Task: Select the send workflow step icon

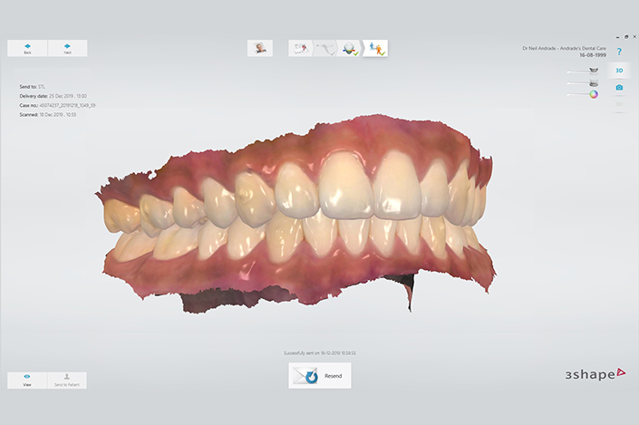Action: 375,48
